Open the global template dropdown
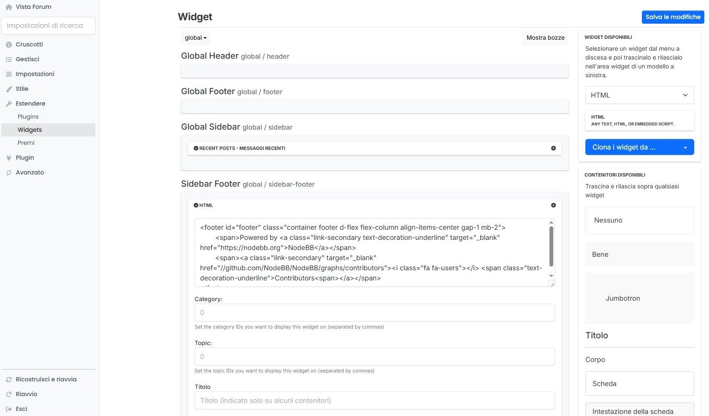709x416 pixels. click(x=196, y=38)
